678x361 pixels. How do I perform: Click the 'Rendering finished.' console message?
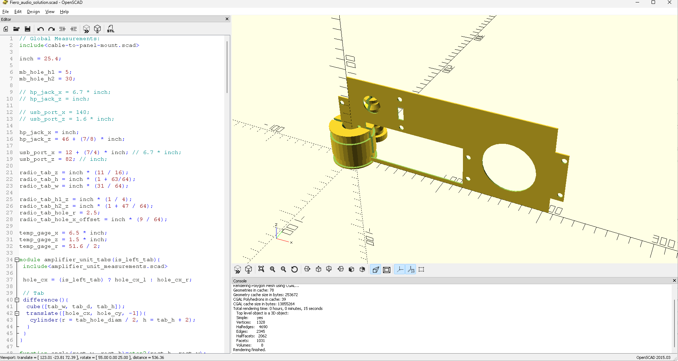pos(249,350)
